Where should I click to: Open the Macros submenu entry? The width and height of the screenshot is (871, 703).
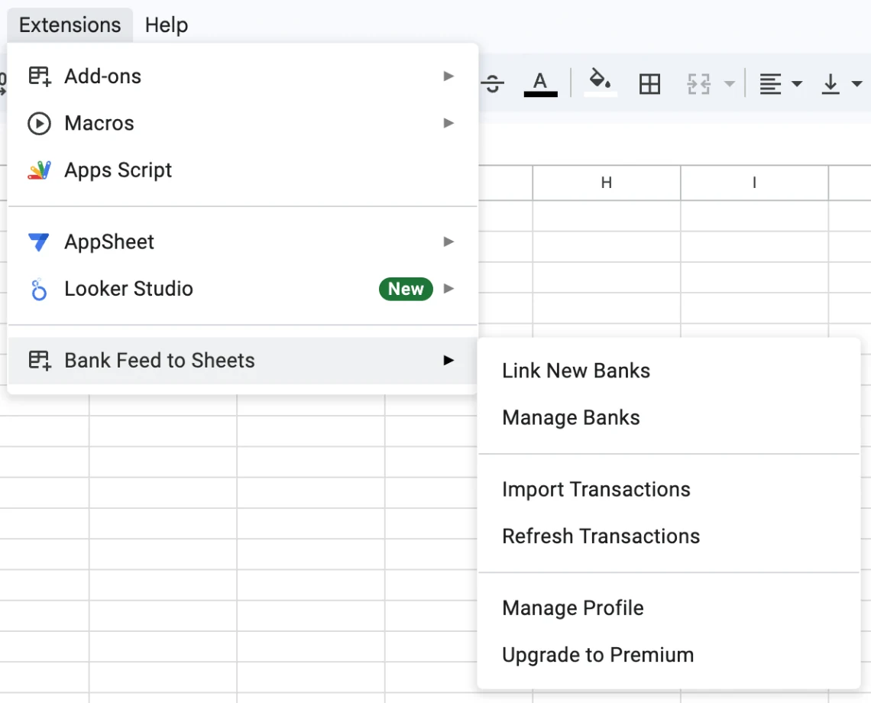[x=243, y=123]
